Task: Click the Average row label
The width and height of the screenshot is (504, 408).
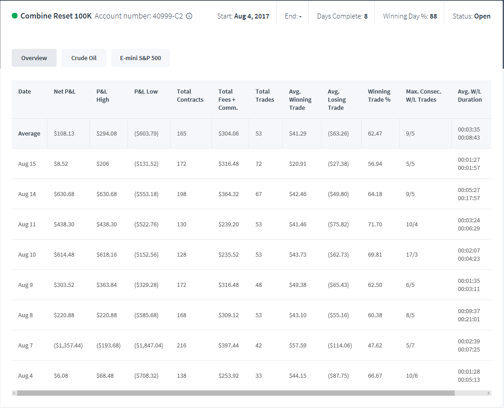Action: coord(29,134)
